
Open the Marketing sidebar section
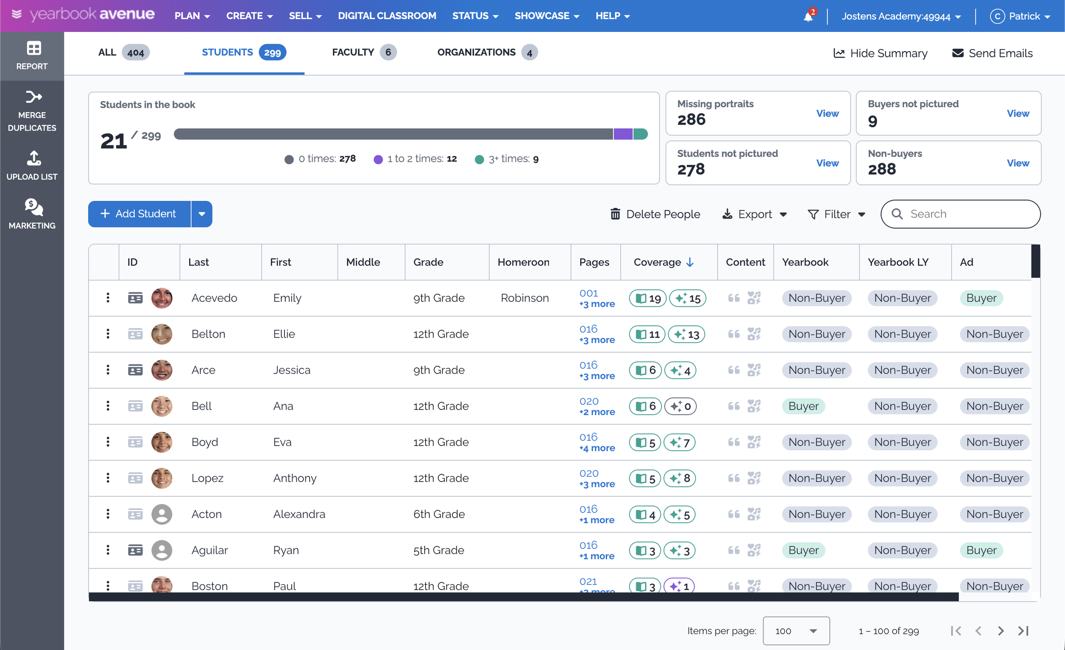click(x=32, y=214)
